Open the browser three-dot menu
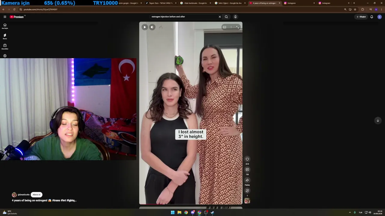Image resolution: width=385 pixels, height=216 pixels. click(381, 9)
